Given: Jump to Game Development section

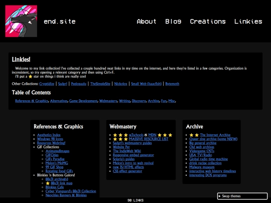Looking at the screenshot, I should 83,101.
